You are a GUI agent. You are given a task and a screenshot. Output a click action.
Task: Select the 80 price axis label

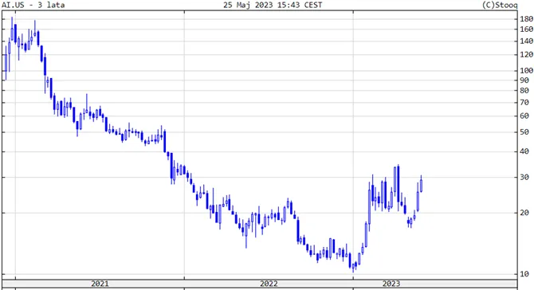(524, 91)
